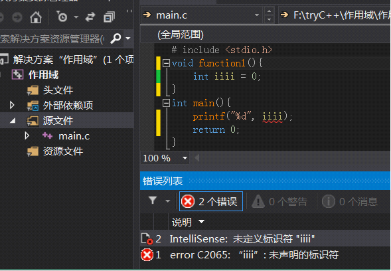Image resolution: width=391 pixels, height=271 pixels.
Task: Toggle the 0 个消息 filter button
Action: point(350,202)
